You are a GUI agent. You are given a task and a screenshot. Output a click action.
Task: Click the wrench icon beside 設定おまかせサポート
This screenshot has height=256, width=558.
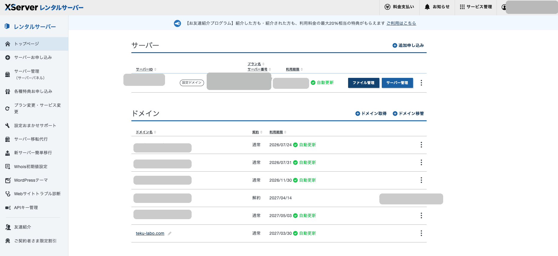click(x=8, y=126)
